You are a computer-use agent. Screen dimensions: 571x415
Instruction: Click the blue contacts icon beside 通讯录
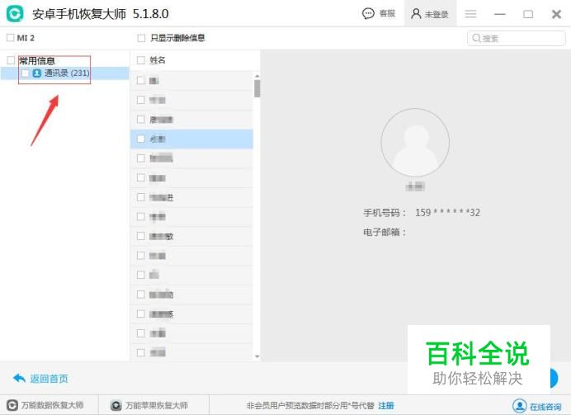[37, 73]
